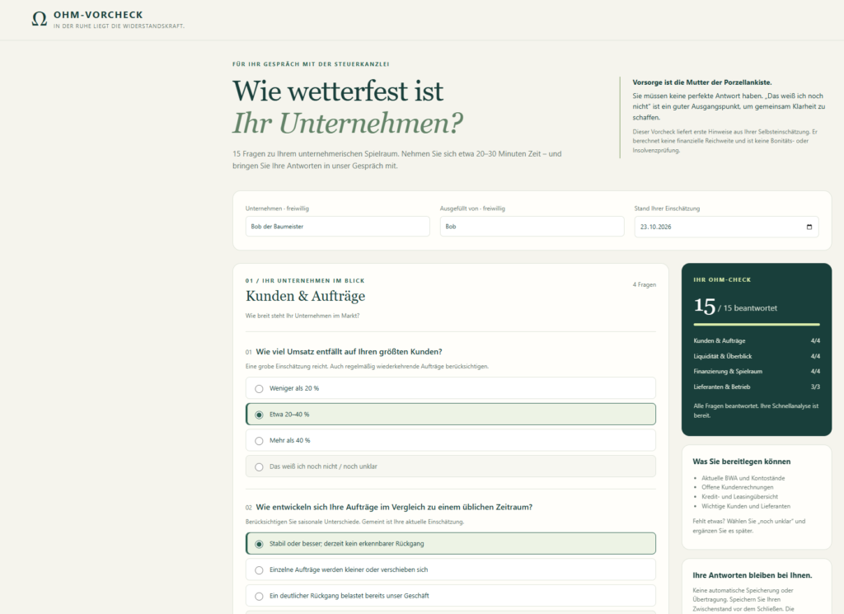844x614 pixels.
Task: Click '01 / IHR UNTERNEHMEN IM BLICK' label
Action: (x=305, y=280)
